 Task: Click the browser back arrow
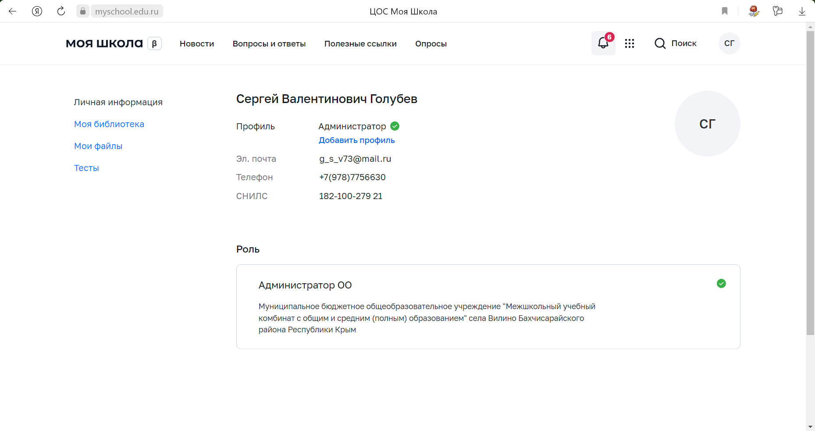coord(13,11)
